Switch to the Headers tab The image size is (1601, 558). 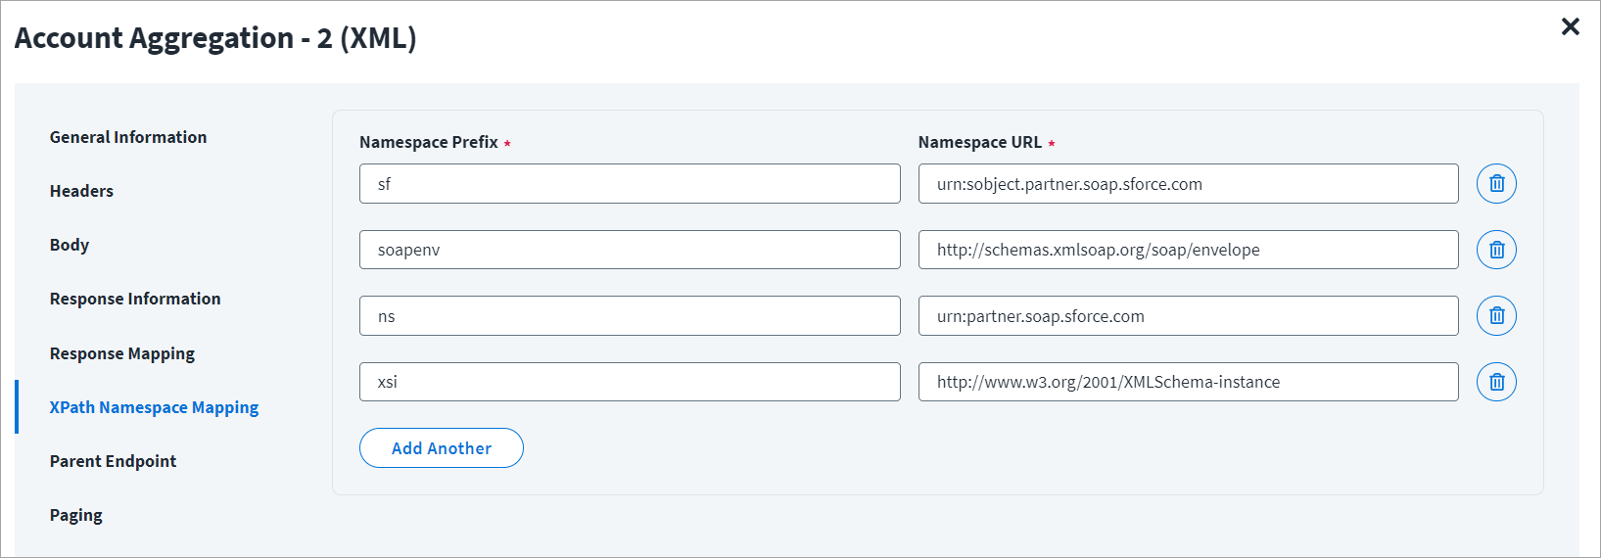point(81,191)
